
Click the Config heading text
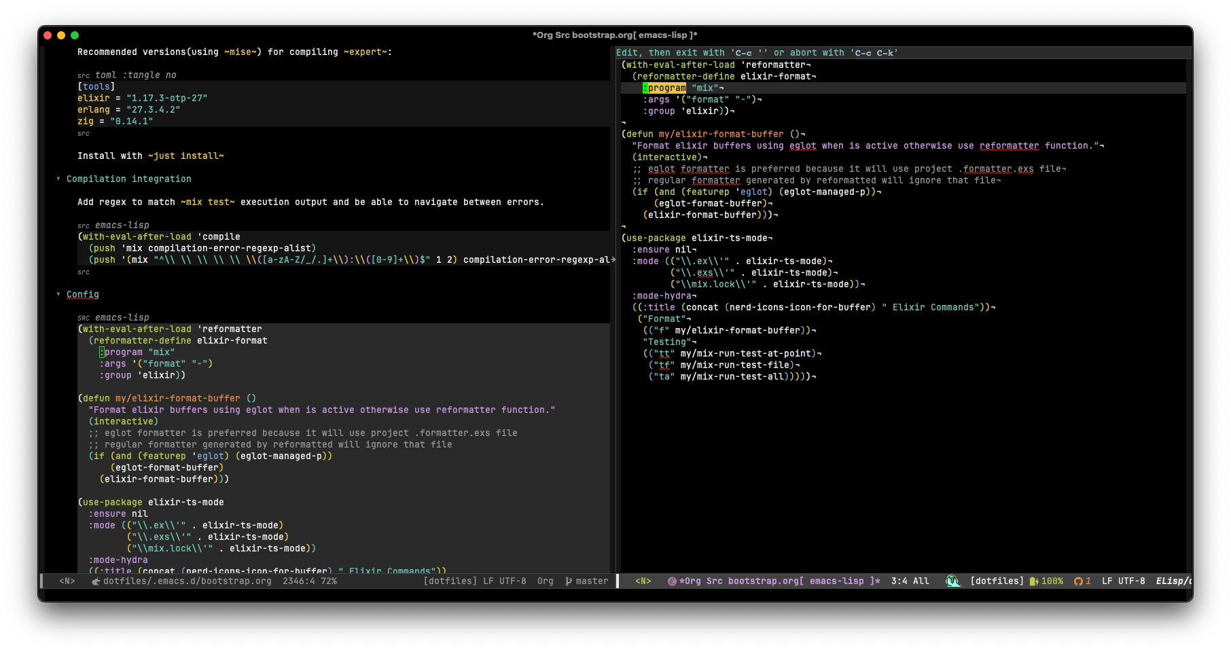[x=83, y=295]
